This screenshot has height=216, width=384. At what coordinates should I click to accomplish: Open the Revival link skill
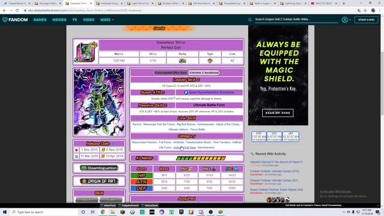137,124
